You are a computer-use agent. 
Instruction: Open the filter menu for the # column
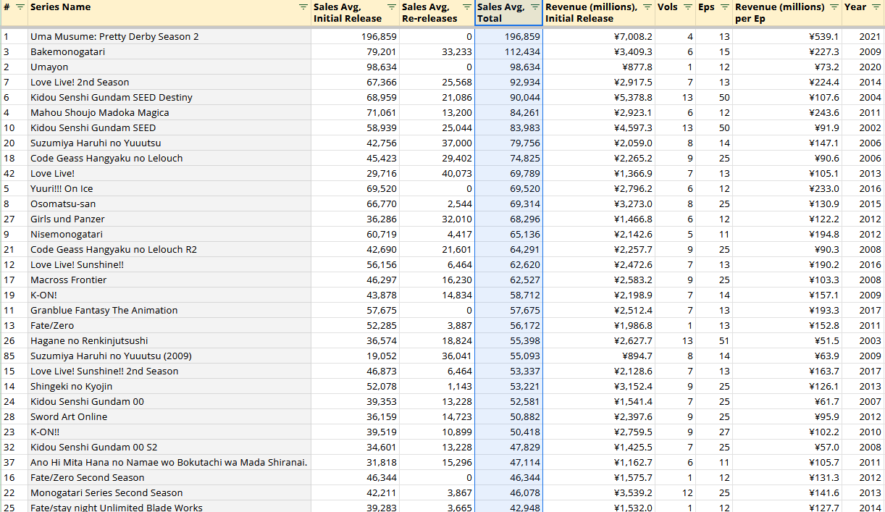click(x=20, y=7)
